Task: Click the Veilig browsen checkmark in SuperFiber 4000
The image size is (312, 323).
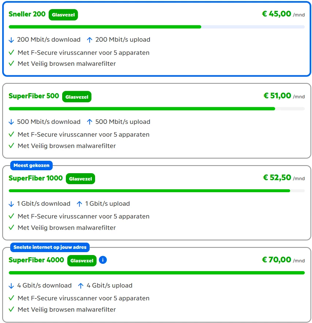Action: [x=11, y=309]
